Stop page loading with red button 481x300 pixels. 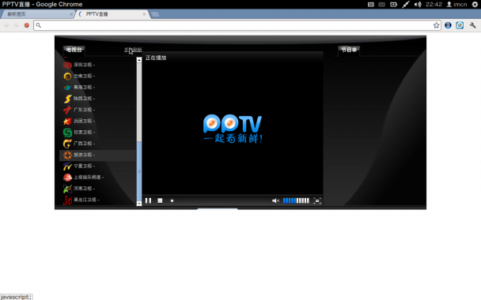[27, 25]
